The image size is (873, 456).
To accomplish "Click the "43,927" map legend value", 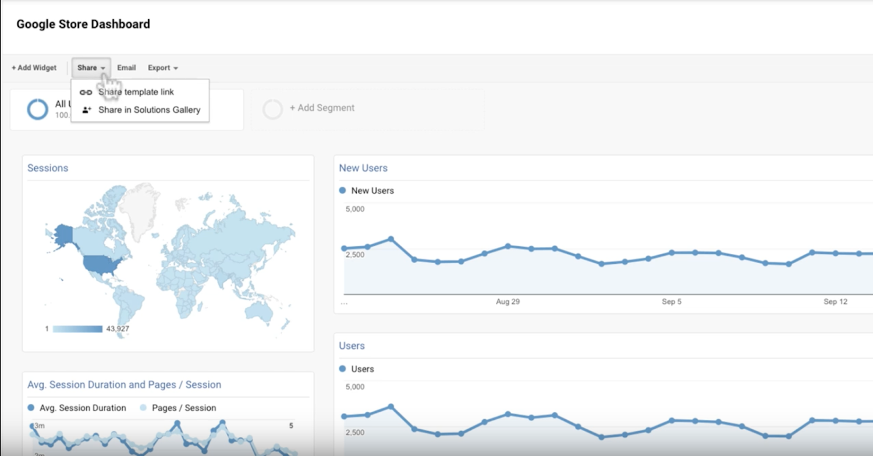I will 118,329.
